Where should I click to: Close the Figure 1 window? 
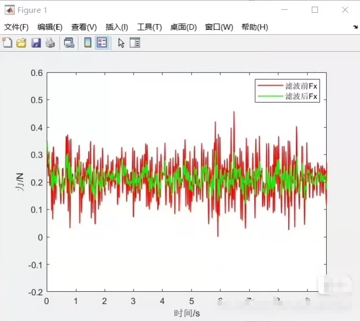click(345, 10)
